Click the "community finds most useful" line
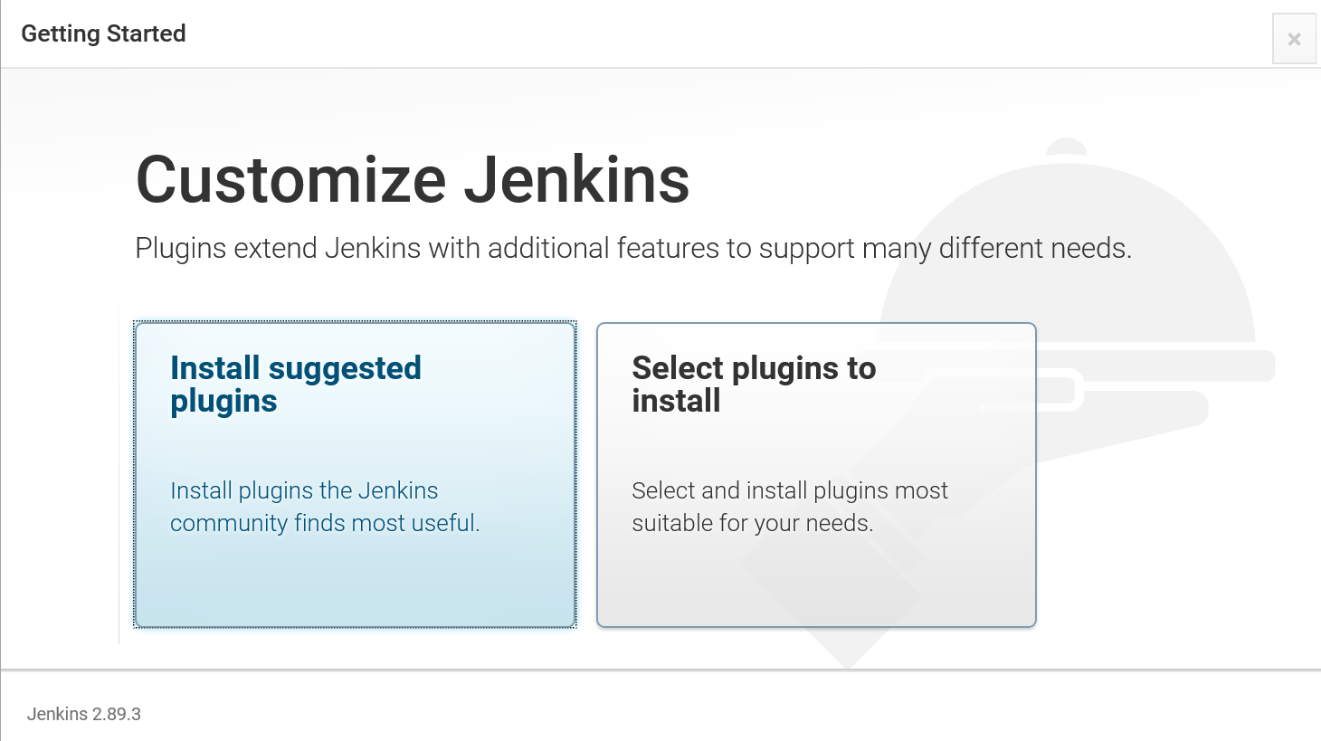The width and height of the screenshot is (1321, 741). click(325, 523)
